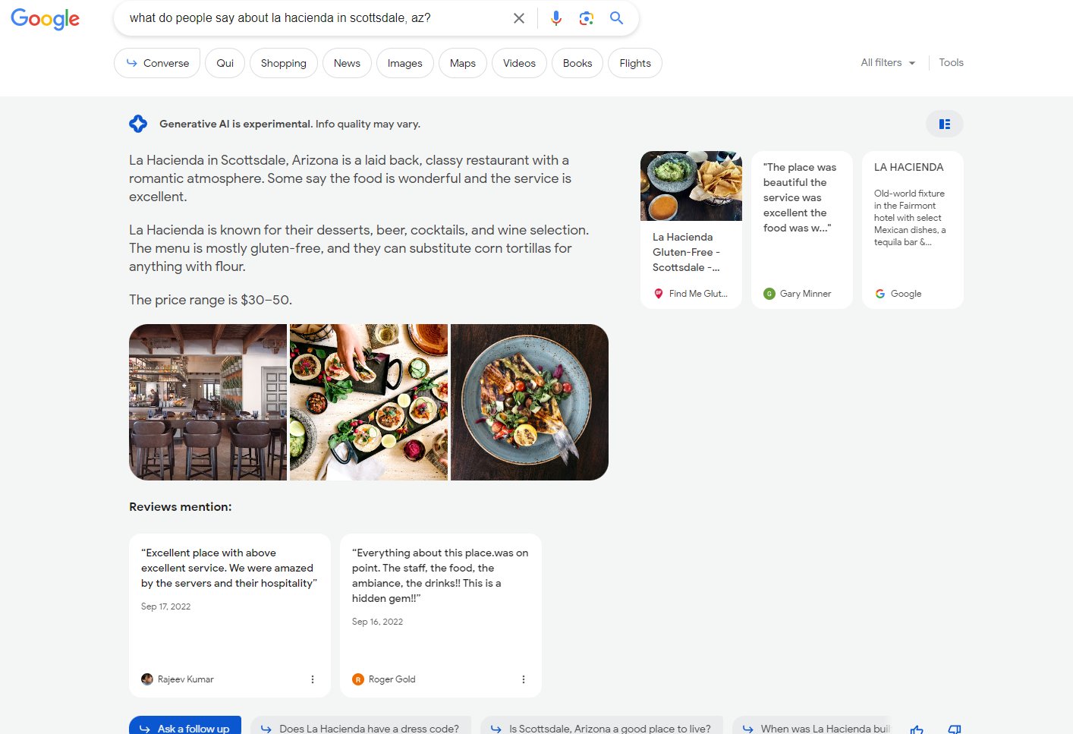Screen dimensions: 1073x734
Task: Open options for Rajeev Kumar review
Action: (x=313, y=679)
